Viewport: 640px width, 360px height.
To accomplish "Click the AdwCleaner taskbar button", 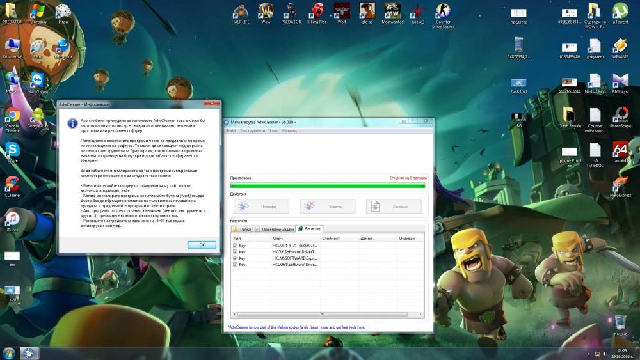I will 28,353.
